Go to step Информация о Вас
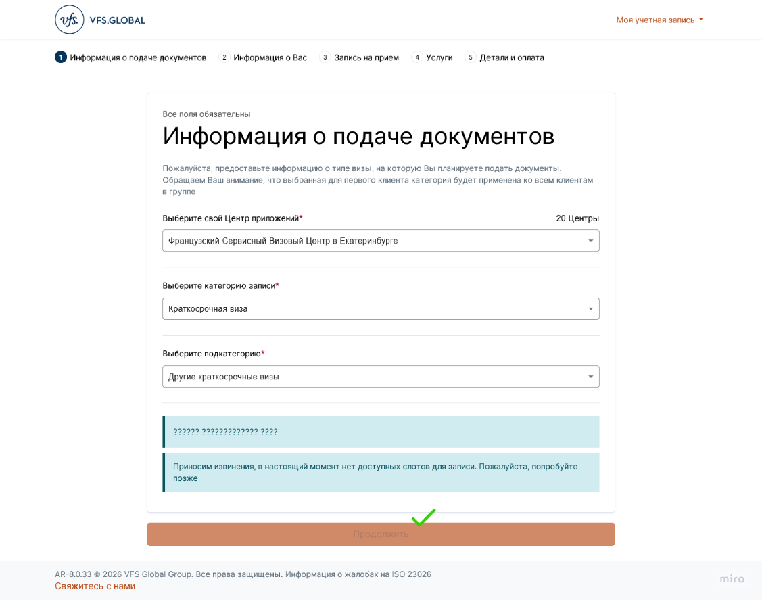The width and height of the screenshot is (762, 600). point(263,57)
